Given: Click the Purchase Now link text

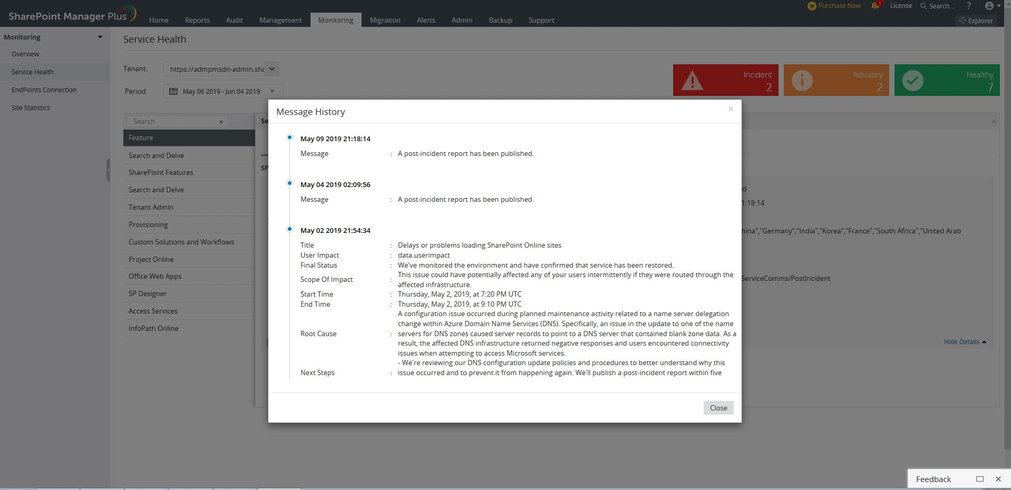Looking at the screenshot, I should coord(839,6).
